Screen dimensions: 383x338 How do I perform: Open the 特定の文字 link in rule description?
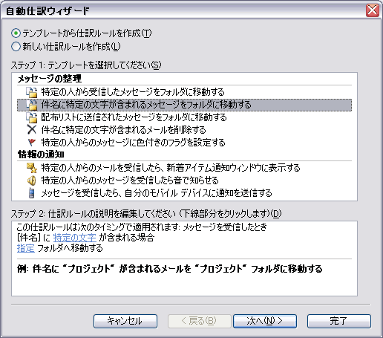[74, 238]
